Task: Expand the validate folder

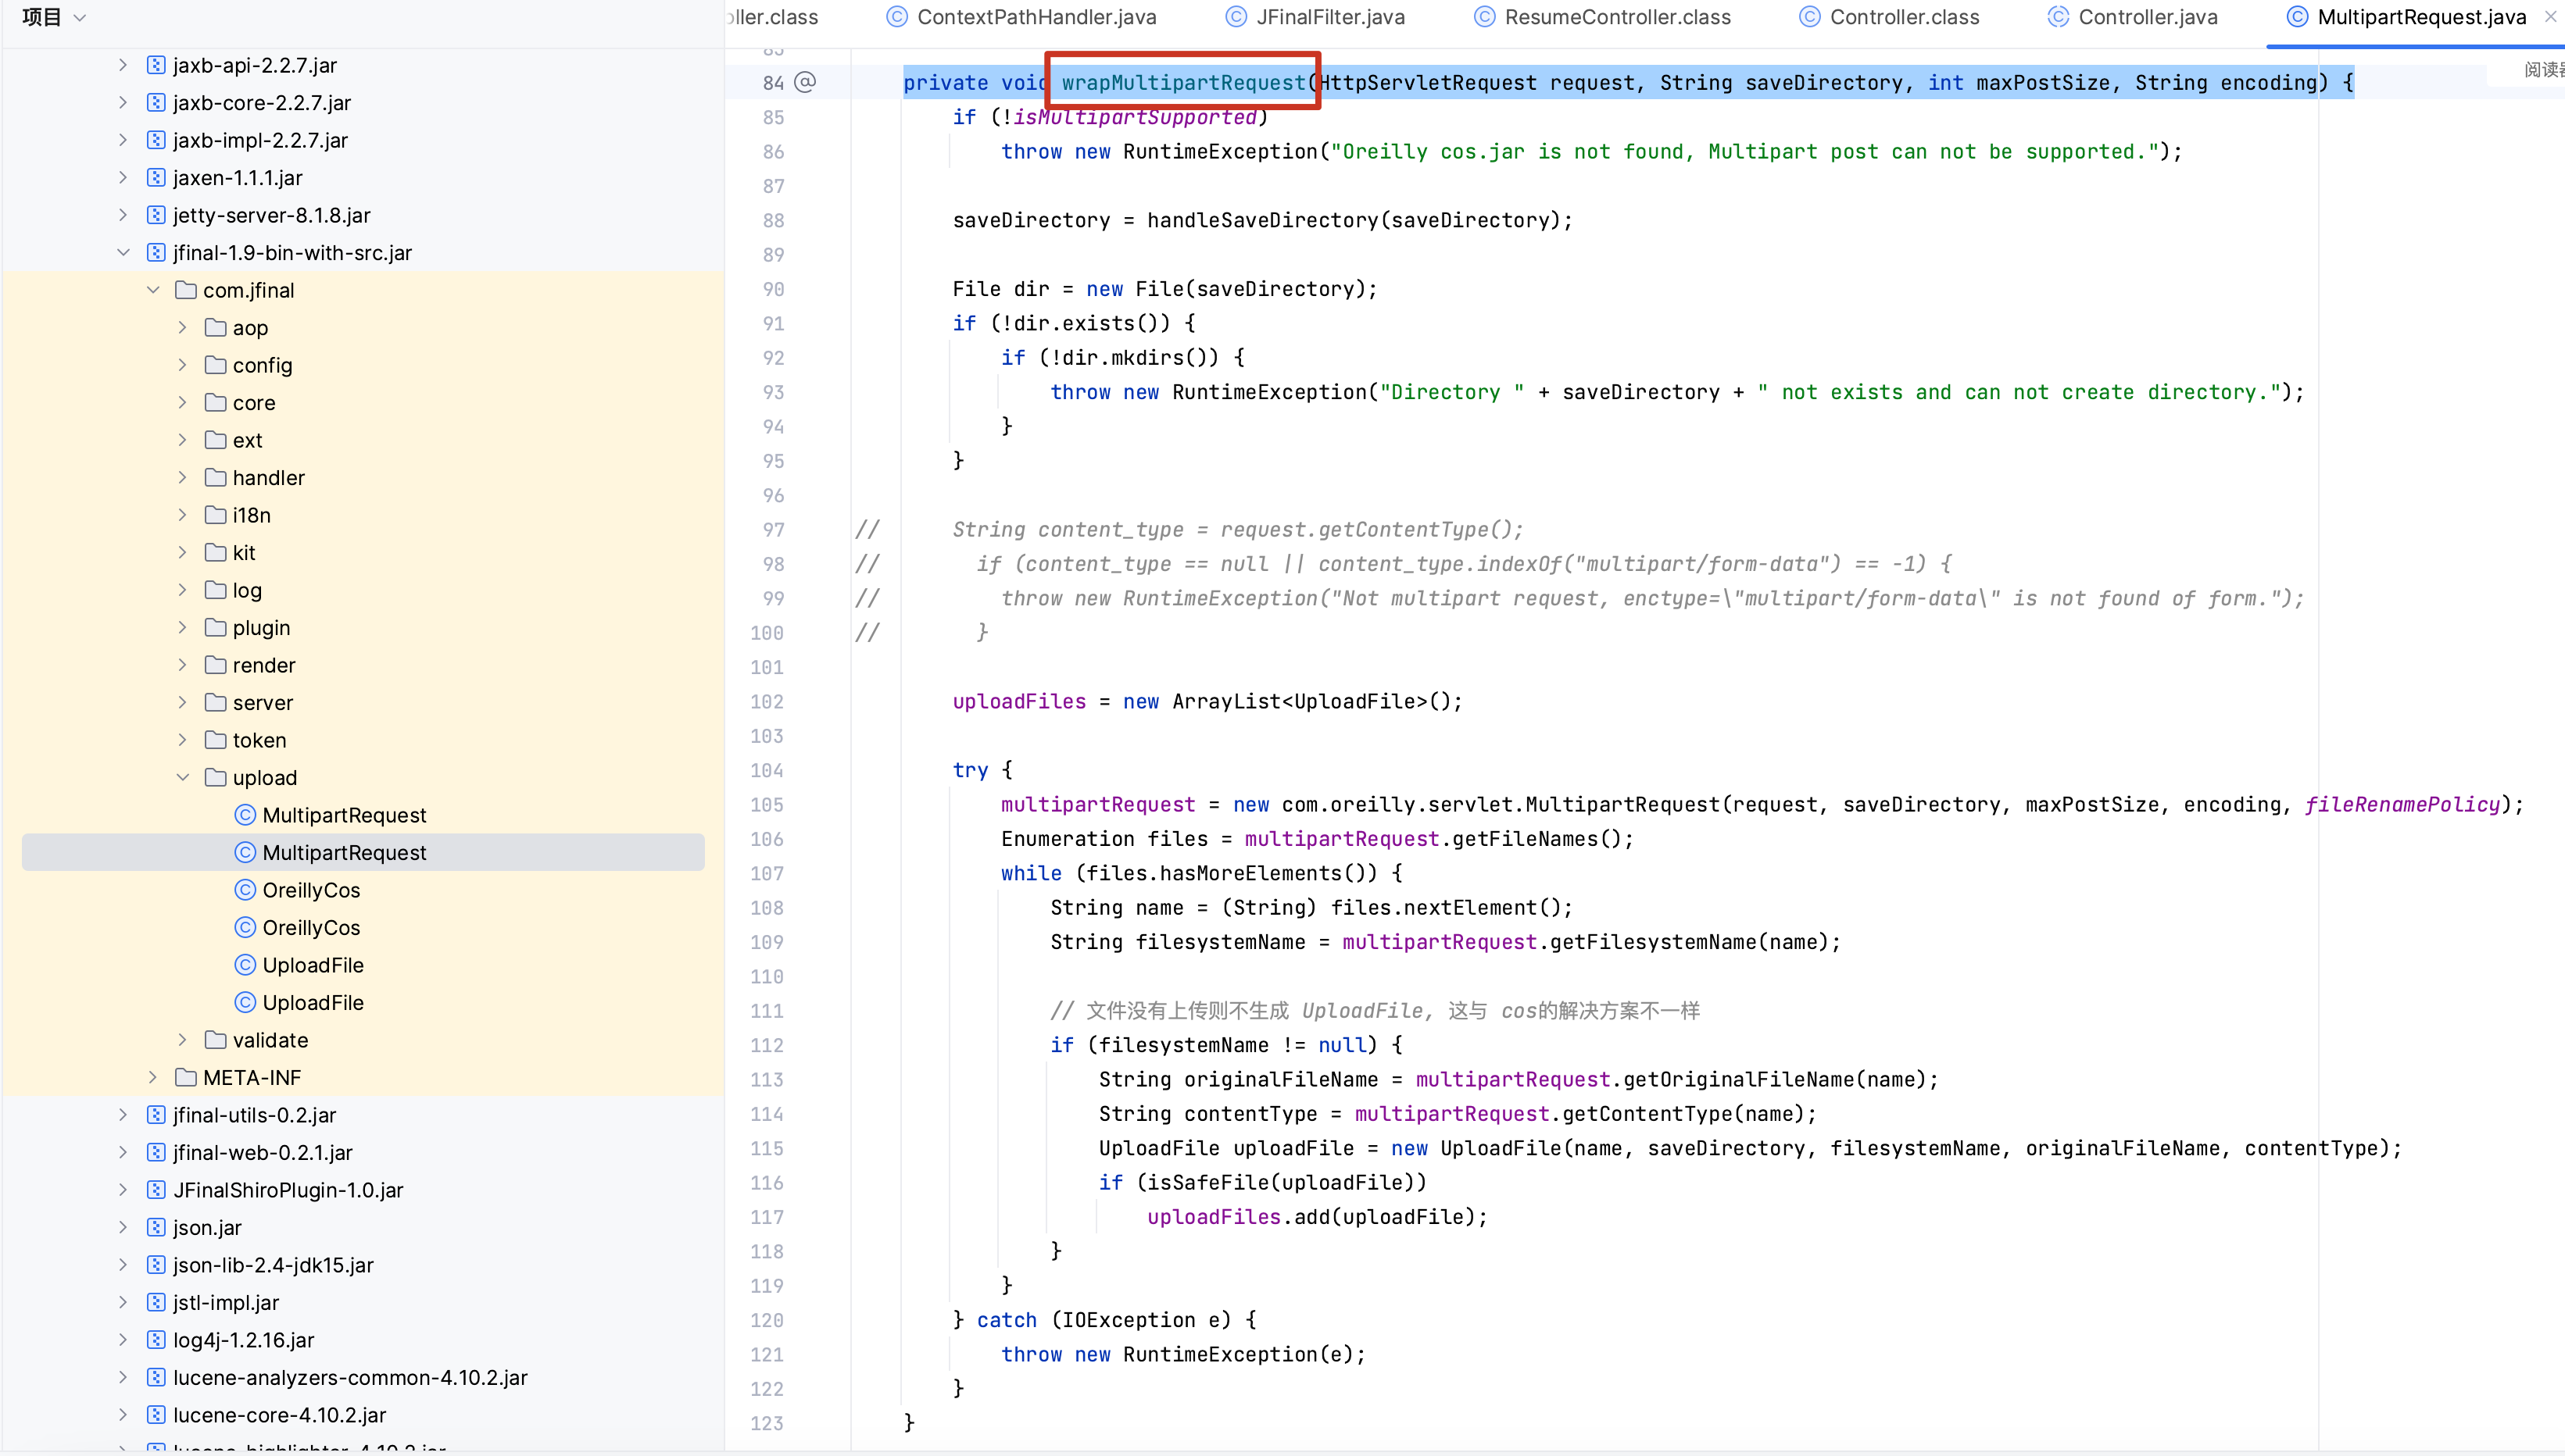Action: (182, 1040)
